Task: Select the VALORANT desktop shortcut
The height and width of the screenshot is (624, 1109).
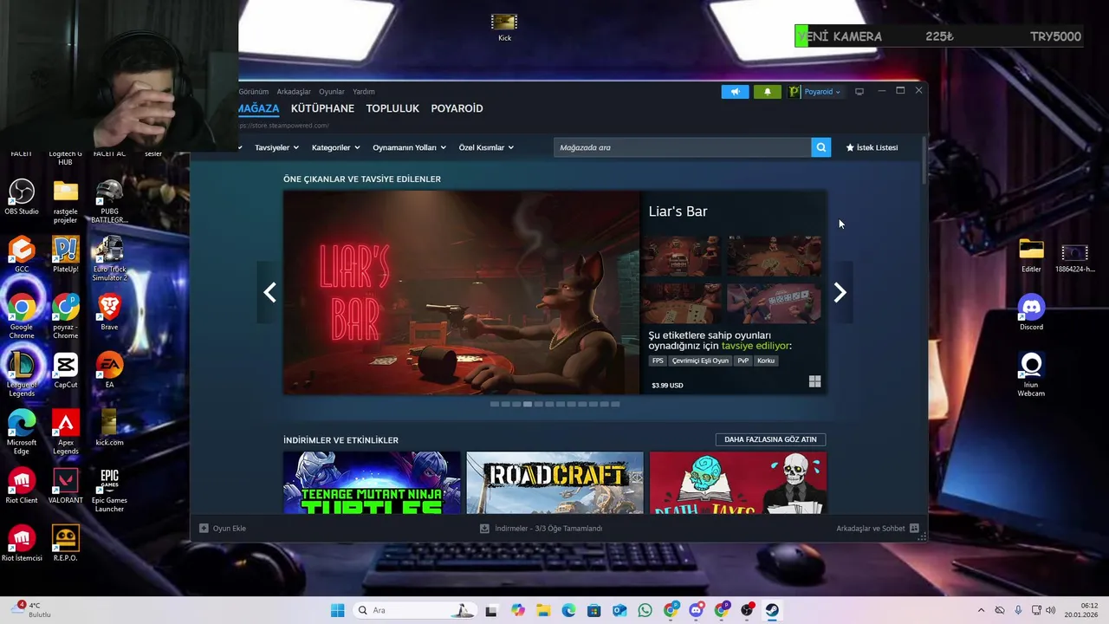Action: [65, 486]
